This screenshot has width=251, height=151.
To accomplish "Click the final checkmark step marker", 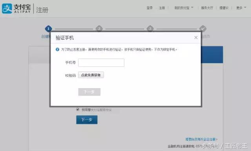I will tap(203, 29).
